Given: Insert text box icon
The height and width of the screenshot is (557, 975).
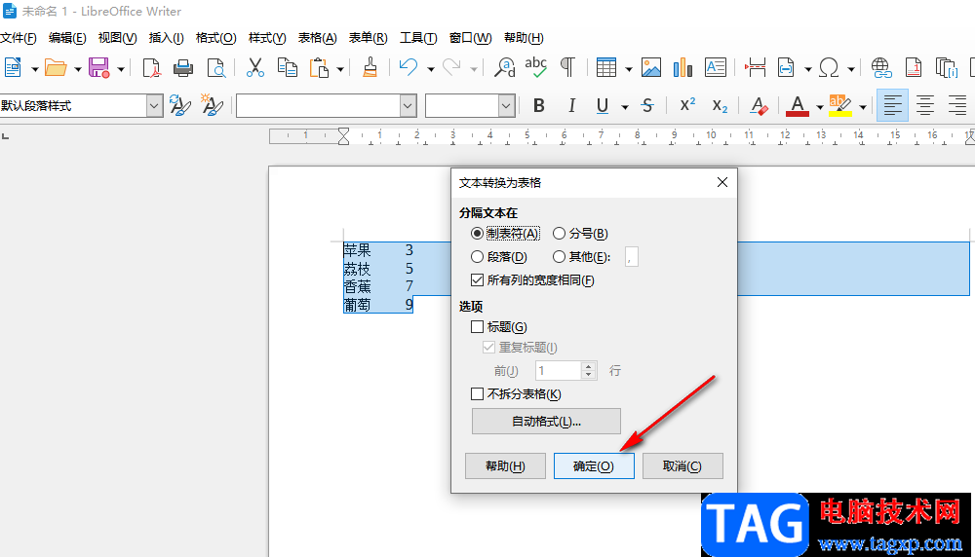Looking at the screenshot, I should tap(716, 68).
